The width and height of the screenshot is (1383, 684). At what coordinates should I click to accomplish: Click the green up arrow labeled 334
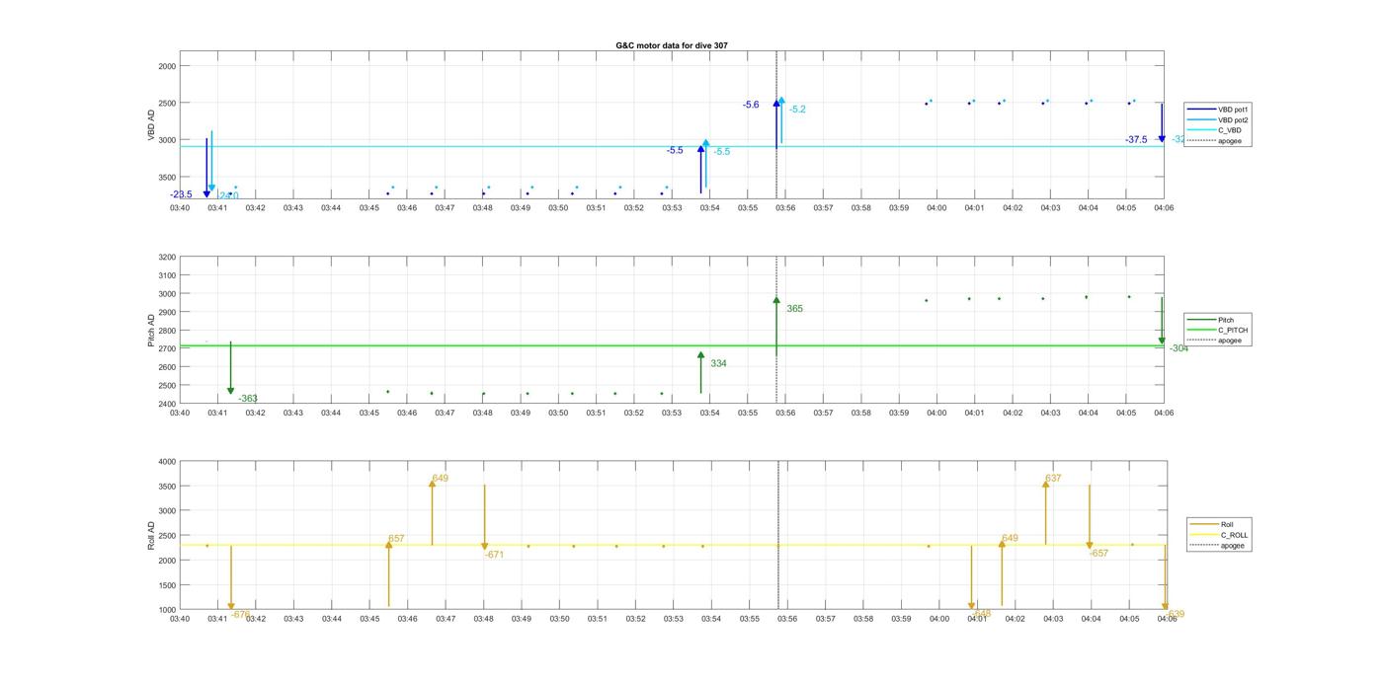pos(701,372)
